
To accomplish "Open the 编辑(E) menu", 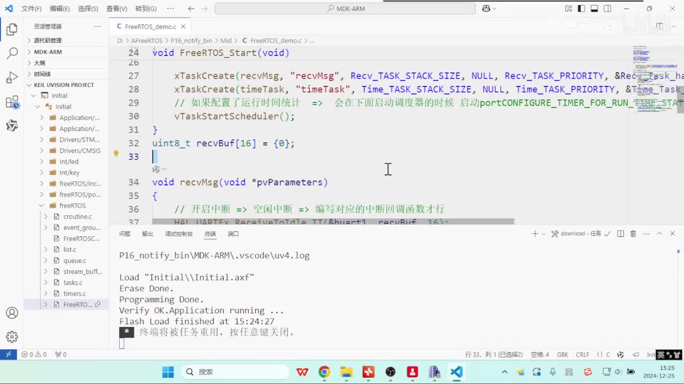I will click(60, 9).
